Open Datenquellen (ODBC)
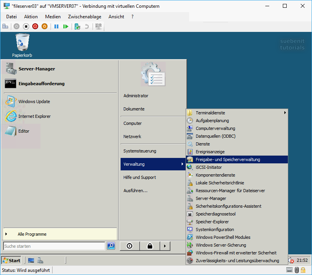Screen dimensions: 312x275 point(237,136)
